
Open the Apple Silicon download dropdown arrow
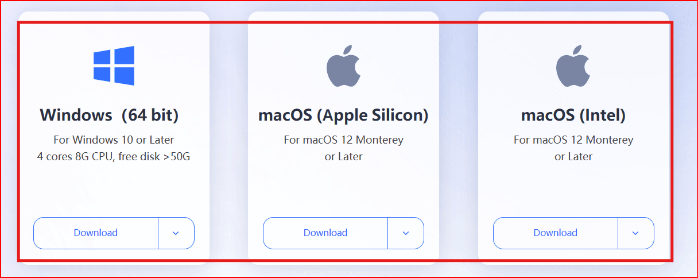406,233
